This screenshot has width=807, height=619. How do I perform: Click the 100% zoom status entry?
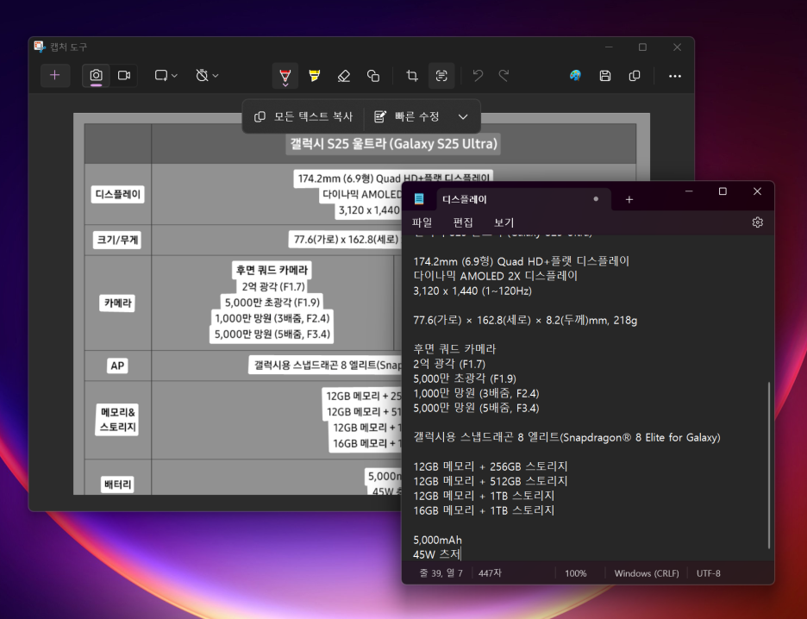(575, 573)
